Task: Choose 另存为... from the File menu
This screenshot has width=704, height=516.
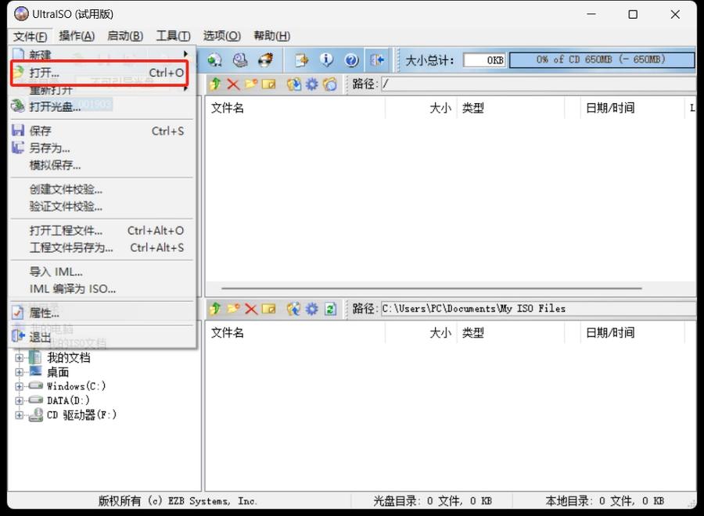Action: (102, 148)
